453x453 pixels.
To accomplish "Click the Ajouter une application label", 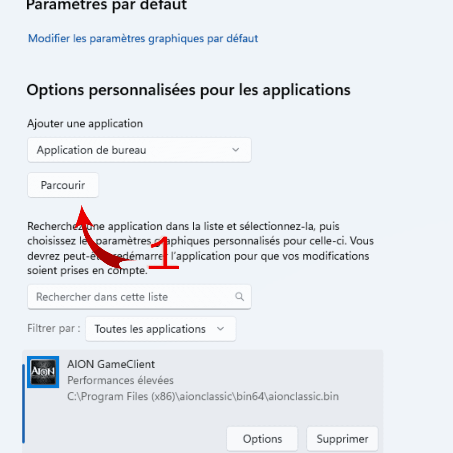I will (85, 123).
